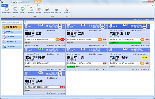The height and width of the screenshot is (99, 155).
Task: Collapse the 東日本 明子 card
Action: pyautogui.click(x=149, y=49)
